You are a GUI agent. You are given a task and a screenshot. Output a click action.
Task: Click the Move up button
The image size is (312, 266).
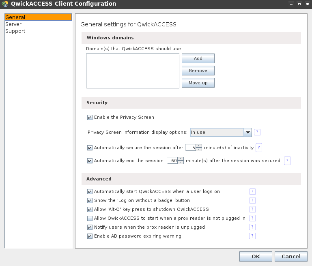(198, 83)
